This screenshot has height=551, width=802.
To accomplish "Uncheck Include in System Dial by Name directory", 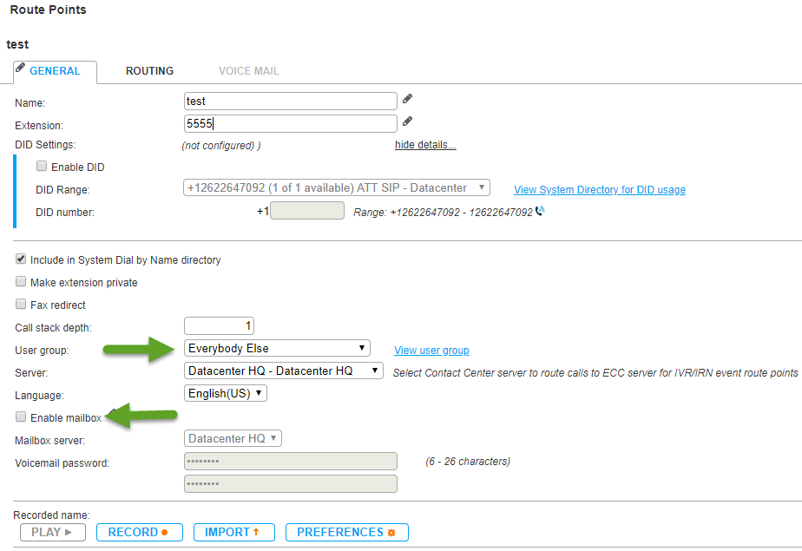I will coord(21,259).
